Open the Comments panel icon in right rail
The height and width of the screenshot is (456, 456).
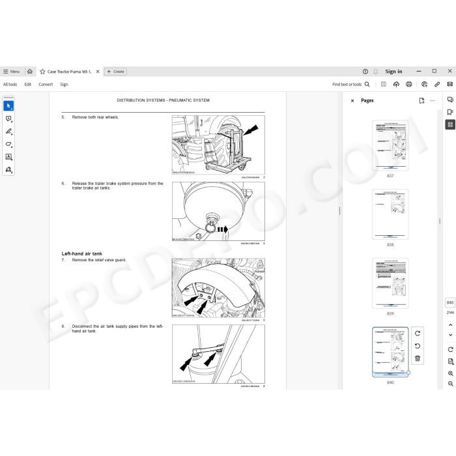pos(450,100)
